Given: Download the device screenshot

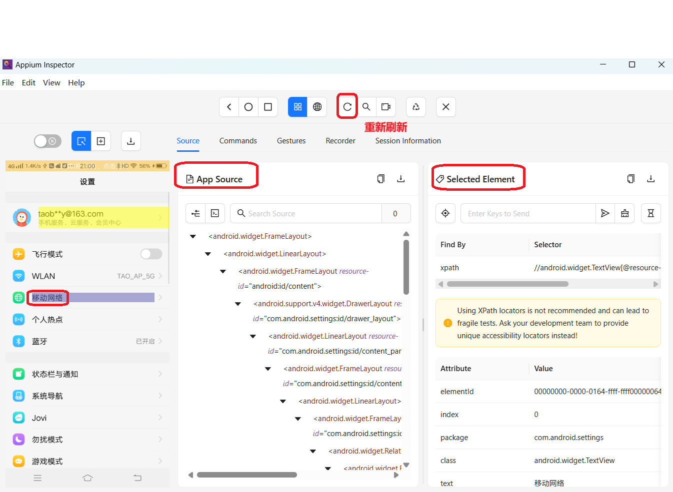Looking at the screenshot, I should pyautogui.click(x=131, y=141).
